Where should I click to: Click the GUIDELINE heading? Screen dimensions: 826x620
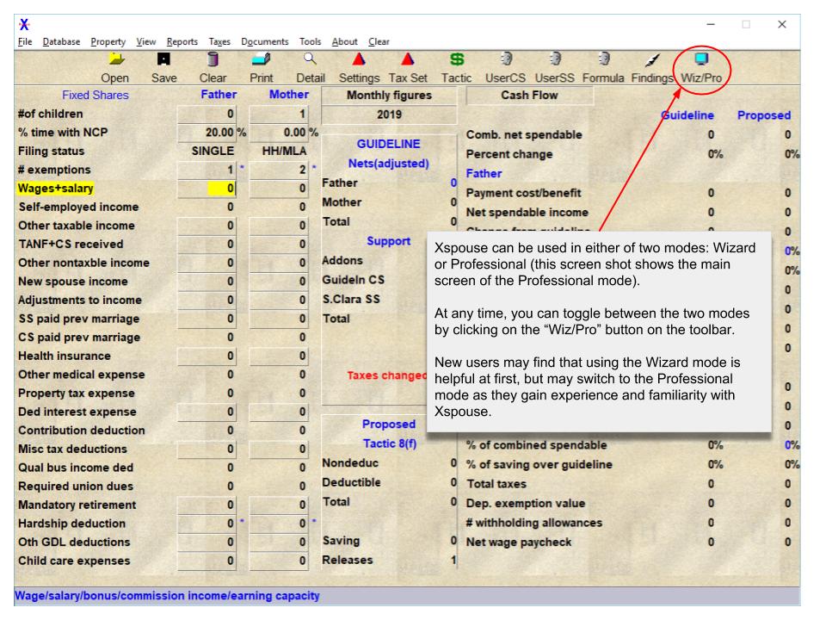pyautogui.click(x=388, y=144)
